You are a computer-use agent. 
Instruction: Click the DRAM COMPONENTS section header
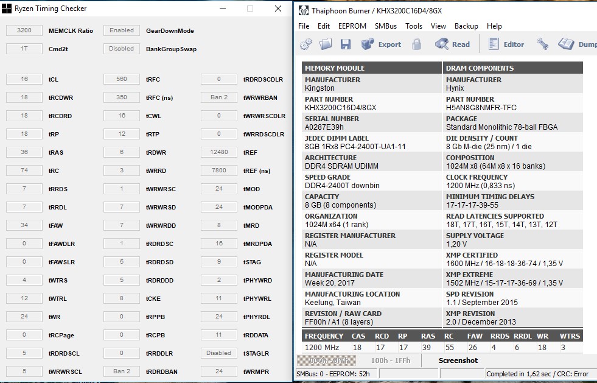[513, 68]
